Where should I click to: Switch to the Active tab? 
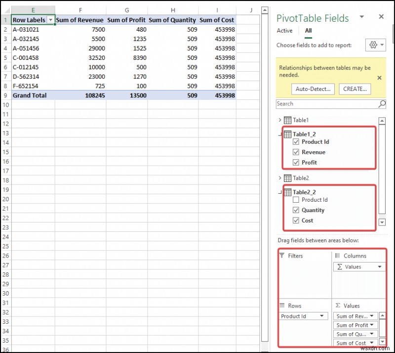point(284,30)
